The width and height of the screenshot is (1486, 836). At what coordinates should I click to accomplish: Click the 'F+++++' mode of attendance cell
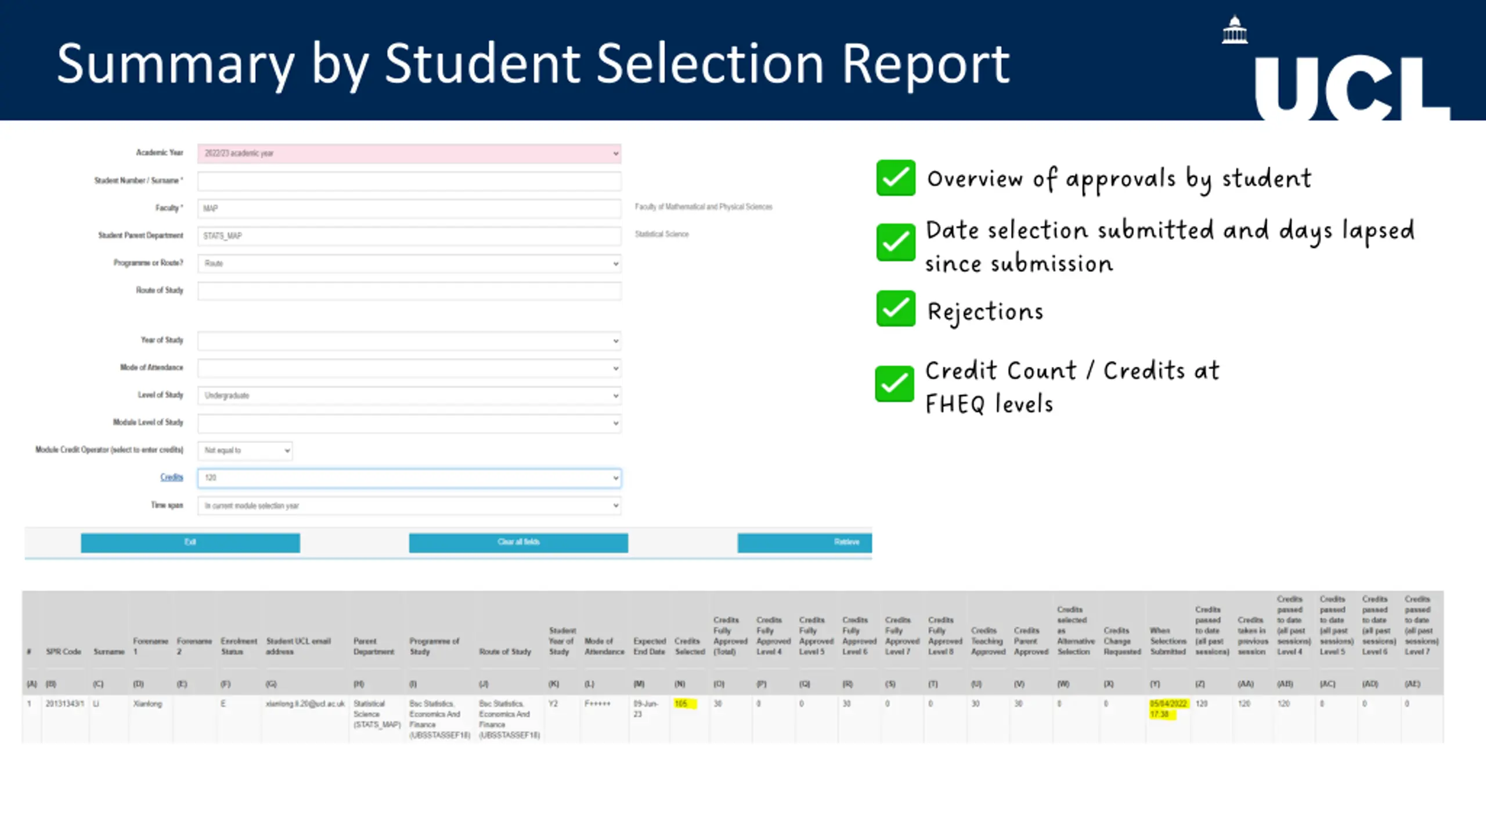[x=597, y=704]
